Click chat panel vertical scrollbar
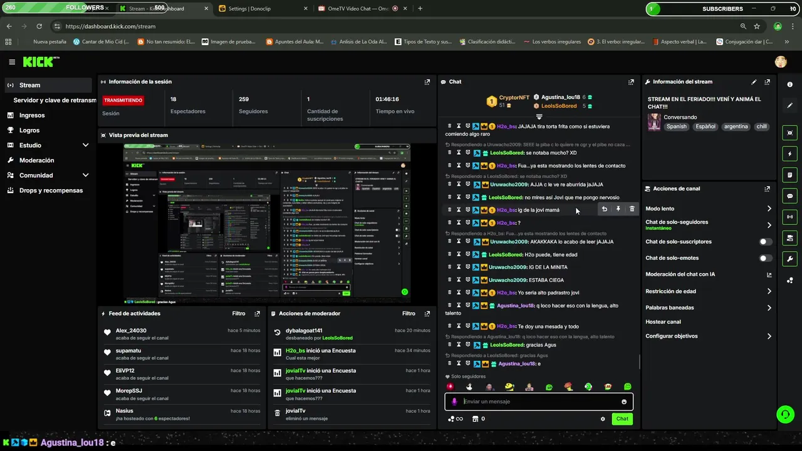Screen dimensions: 802x451 pos(639,362)
